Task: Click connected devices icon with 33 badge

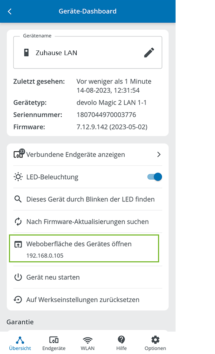Action: (x=18, y=154)
